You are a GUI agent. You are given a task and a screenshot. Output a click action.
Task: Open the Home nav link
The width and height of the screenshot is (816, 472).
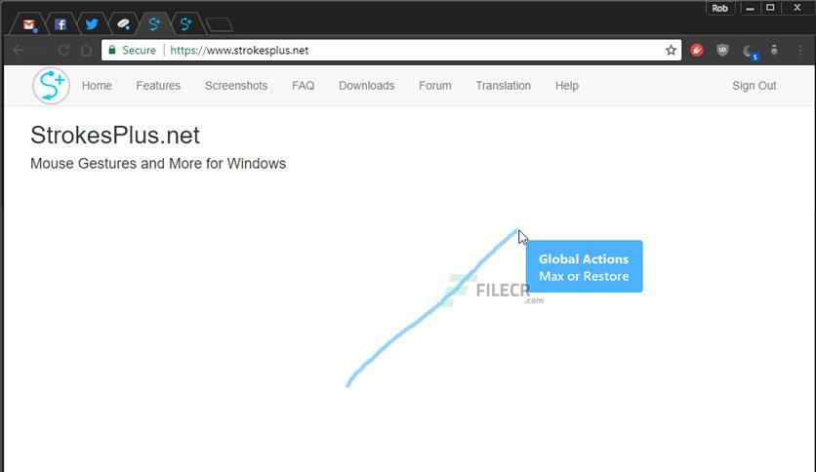click(x=97, y=86)
